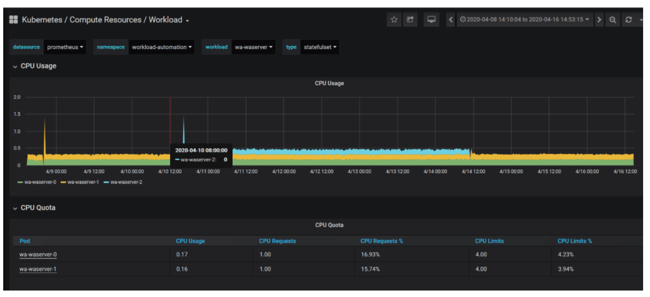
Task: Star this dashboard as favorite
Action: 394,19
